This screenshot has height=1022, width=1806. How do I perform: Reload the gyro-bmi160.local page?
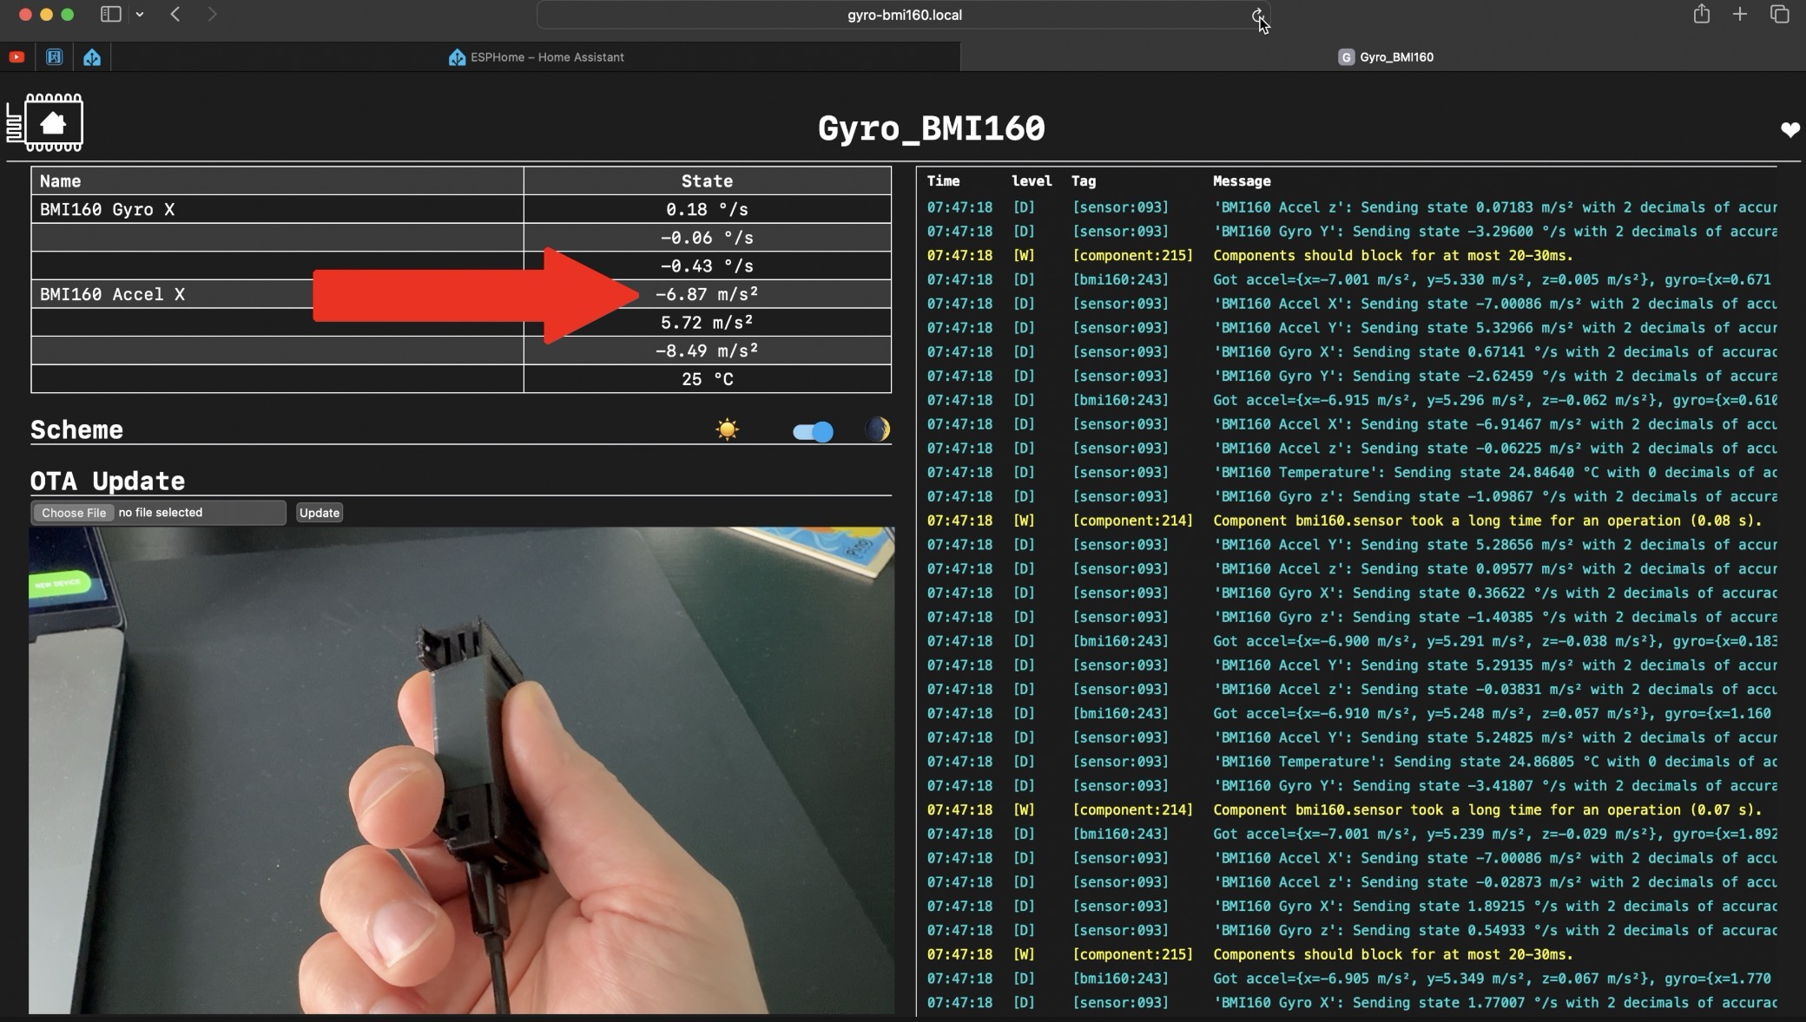1256,15
